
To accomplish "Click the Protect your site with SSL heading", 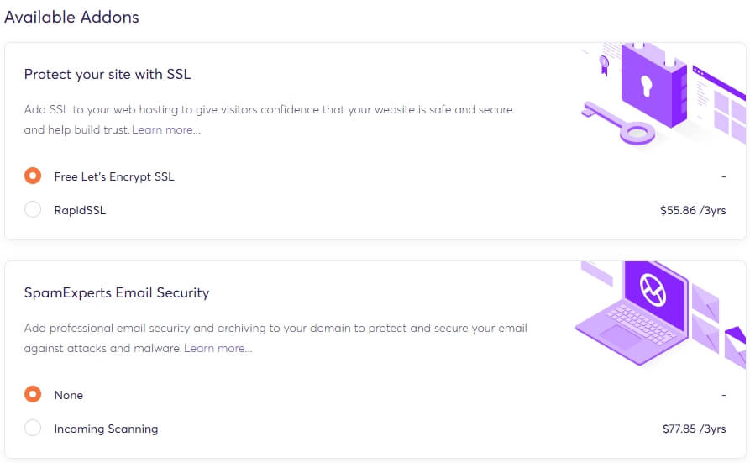I will (108, 74).
